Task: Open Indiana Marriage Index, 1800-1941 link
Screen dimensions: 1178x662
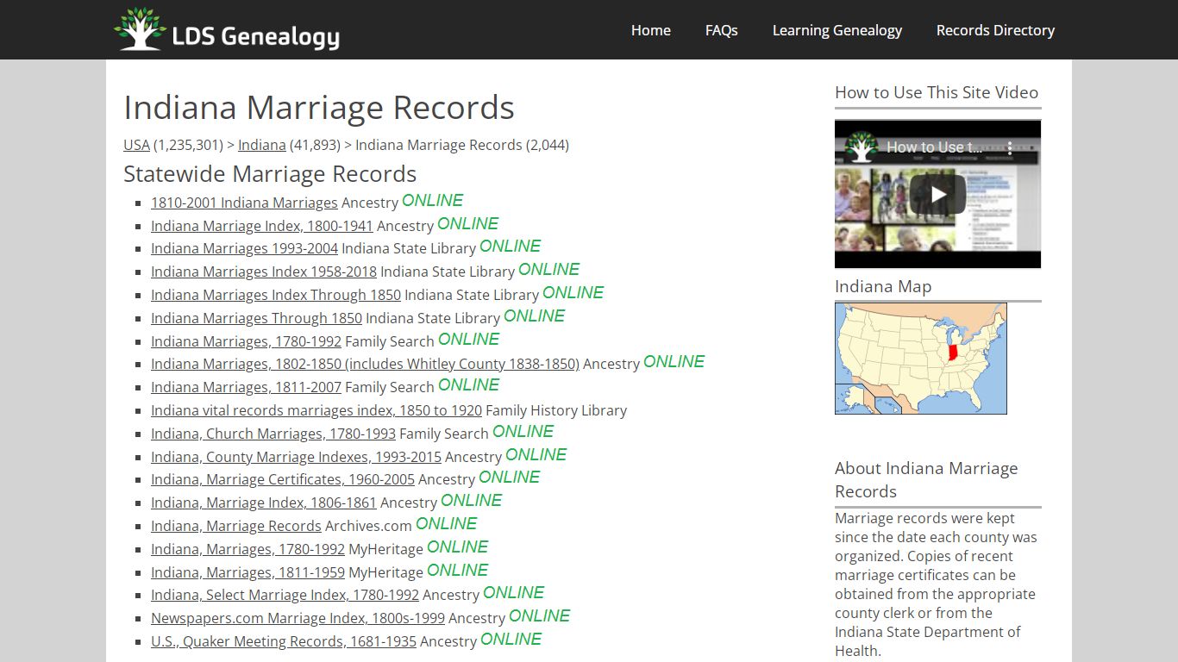Action: point(262,226)
